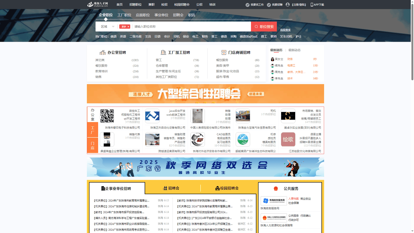Click the 珠海政务服务网 logo image
The width and height of the screenshot is (414, 233).
pyautogui.click(x=274, y=201)
